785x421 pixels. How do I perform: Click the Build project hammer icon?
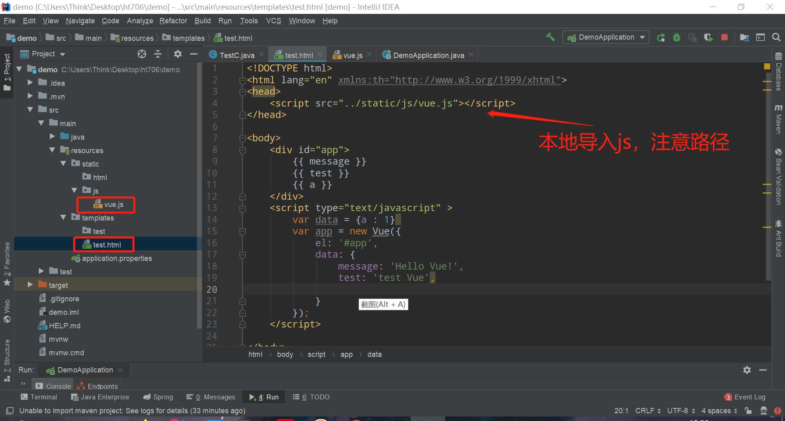coord(550,37)
